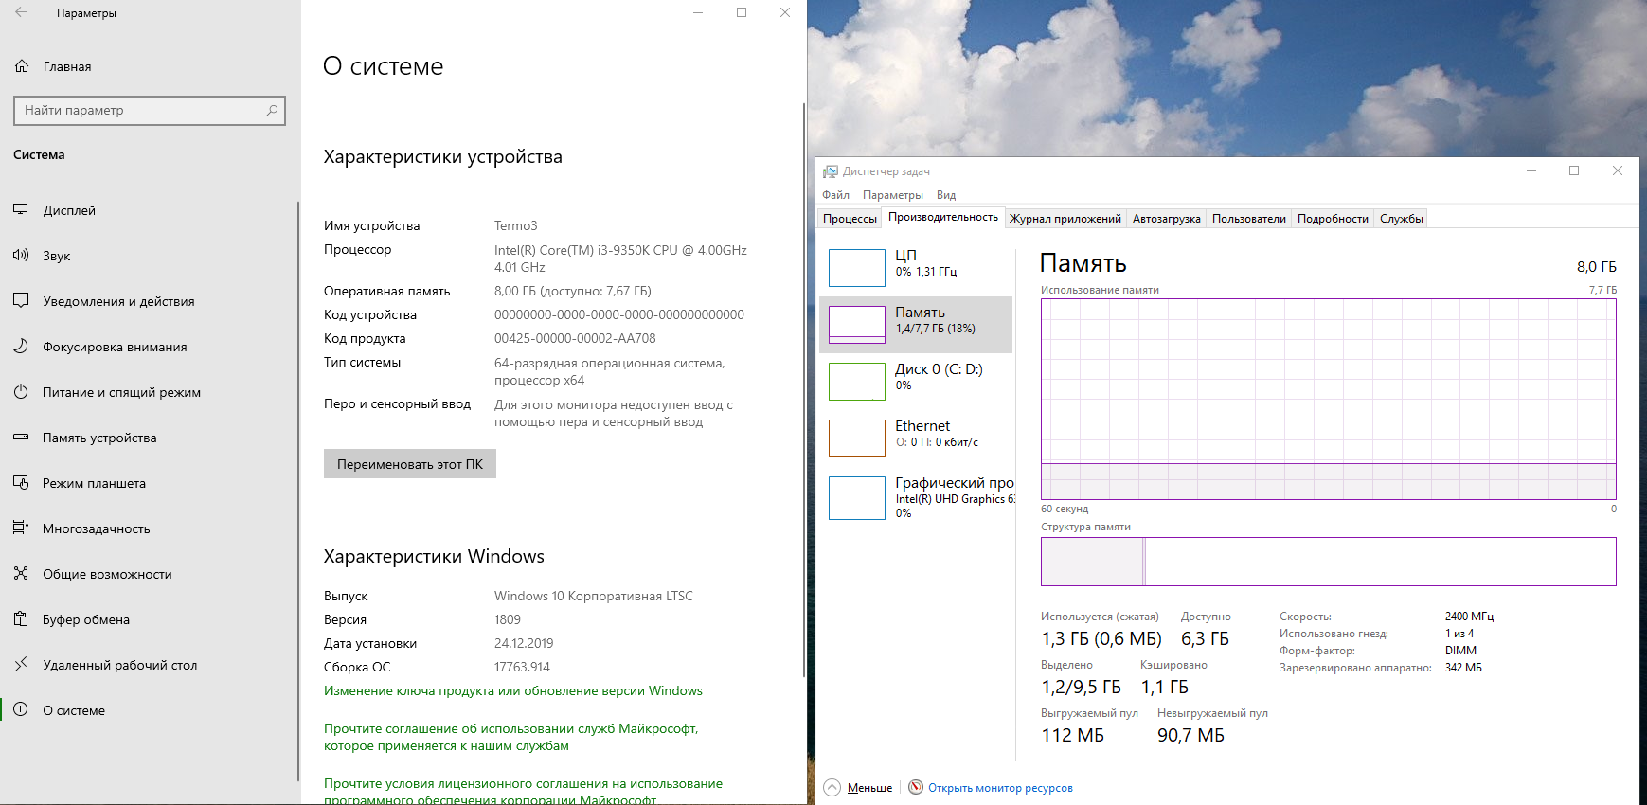Switch to the Автозагрузка tab
Viewport: 1647px width, 805px height.
(1167, 219)
